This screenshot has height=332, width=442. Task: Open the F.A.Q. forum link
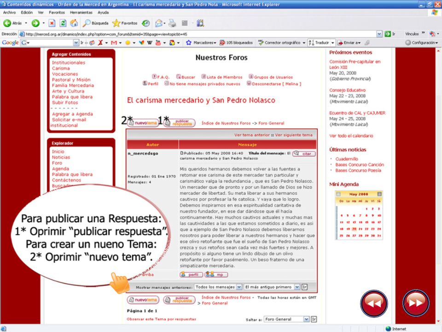point(161,77)
